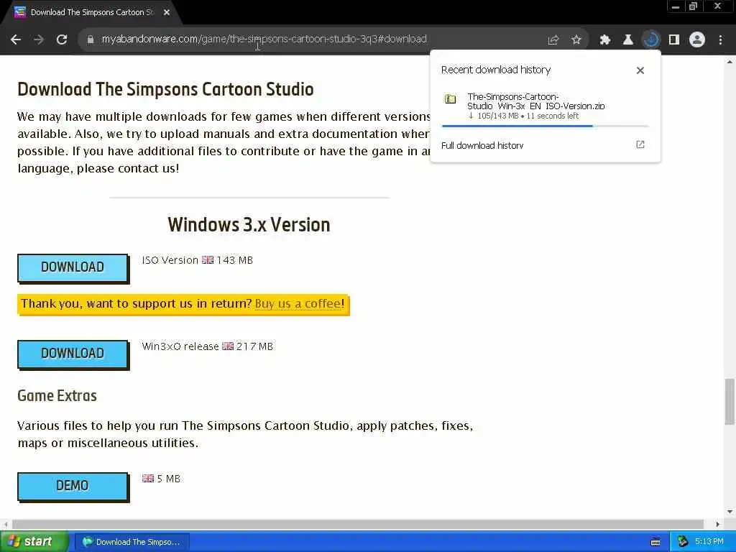The image size is (736, 552).
Task: Open Full download history link
Action: (482, 145)
